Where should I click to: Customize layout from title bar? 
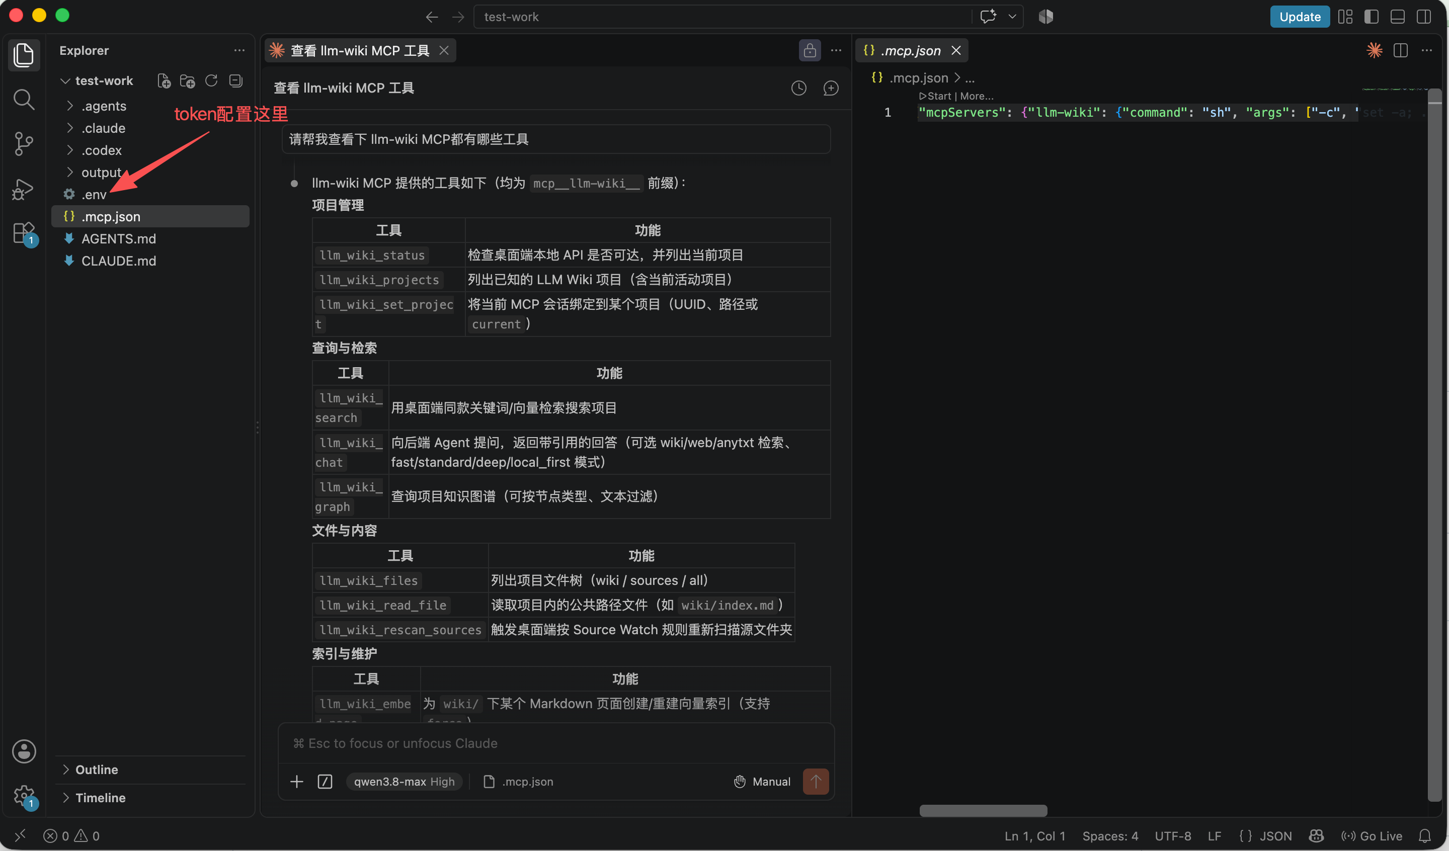point(1345,17)
